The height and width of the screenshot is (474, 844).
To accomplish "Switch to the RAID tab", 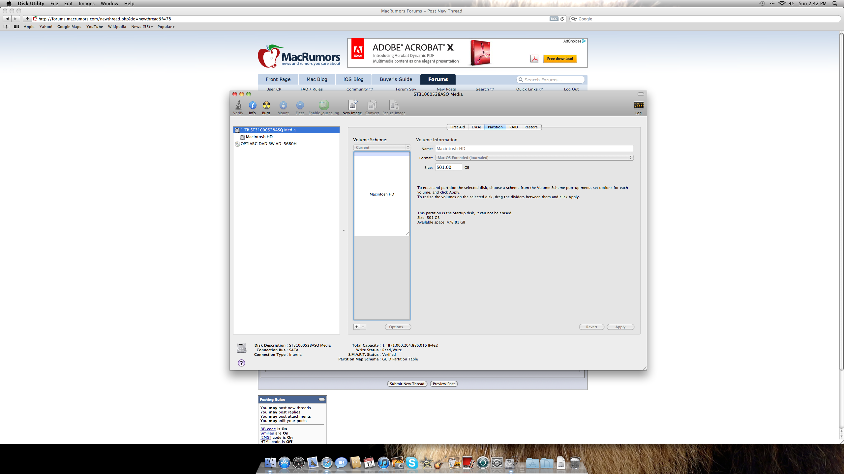I will click(x=513, y=127).
